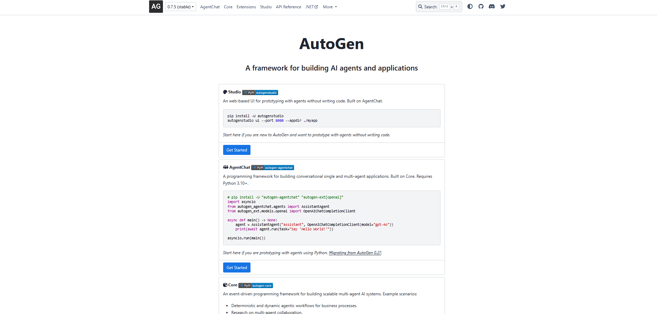Screen dimensions: 657x314
Task: Visit AutoGen's Twitter page
Action: (503, 6)
